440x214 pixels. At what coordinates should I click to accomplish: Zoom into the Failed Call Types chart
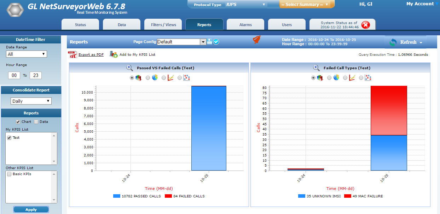[x=316, y=68]
